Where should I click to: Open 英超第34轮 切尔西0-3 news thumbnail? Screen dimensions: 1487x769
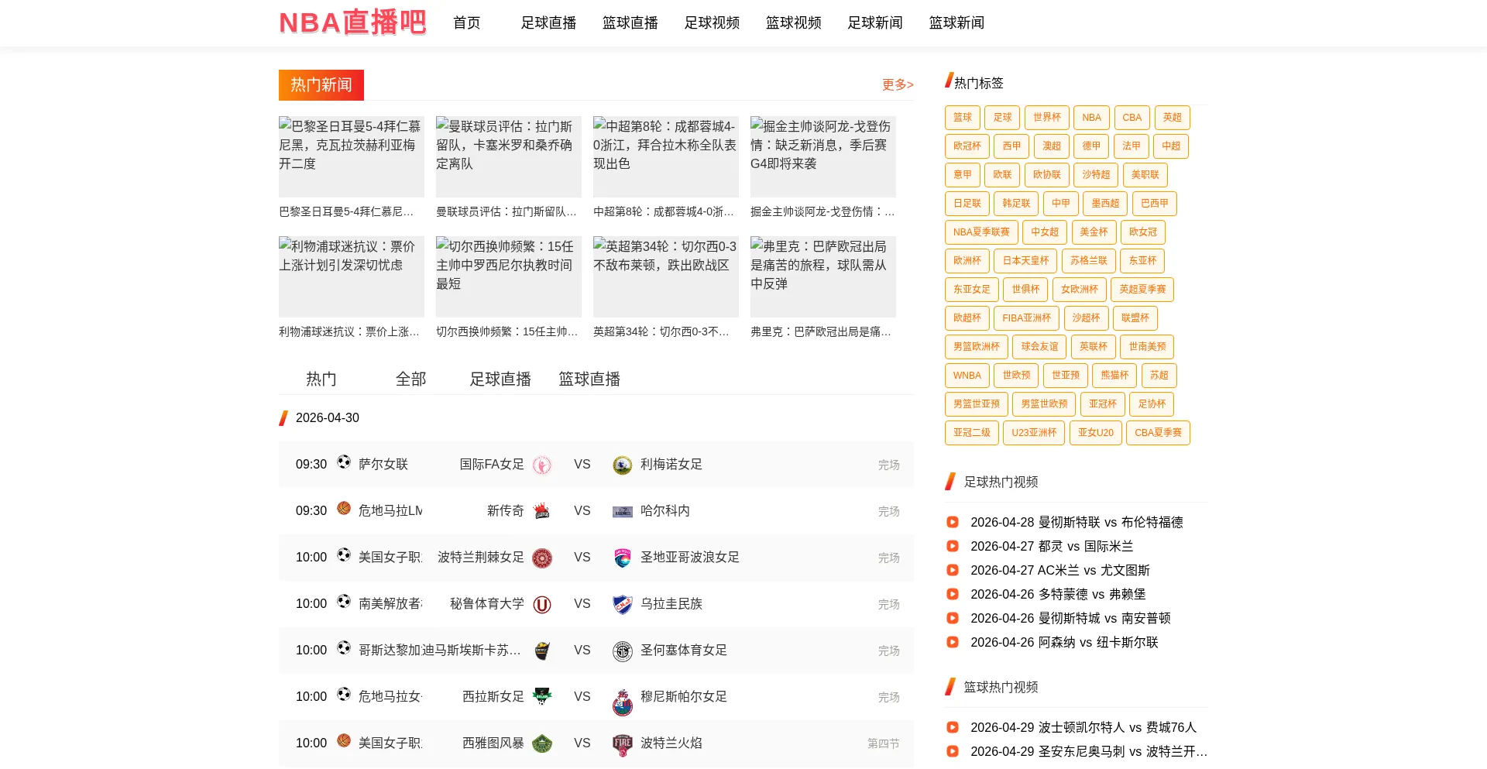point(666,276)
